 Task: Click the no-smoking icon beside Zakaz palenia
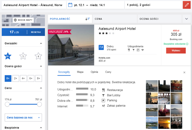click(x=103, y=106)
